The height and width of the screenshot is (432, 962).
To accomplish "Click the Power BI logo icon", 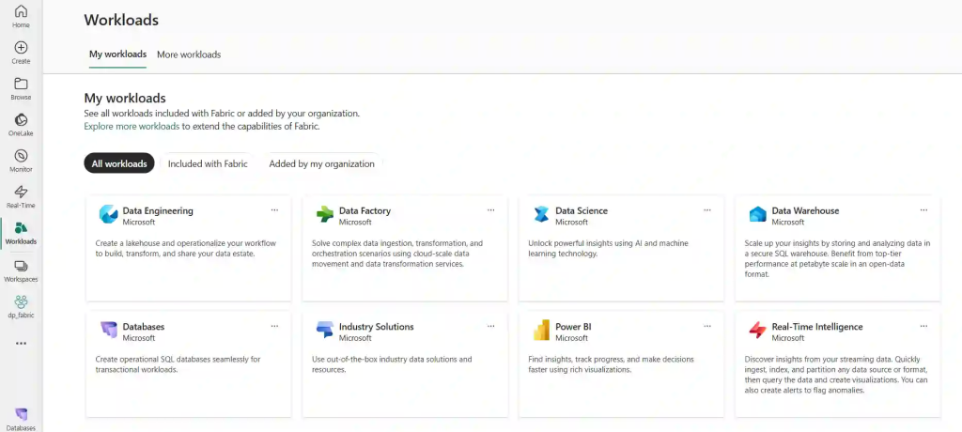I will 541,331.
